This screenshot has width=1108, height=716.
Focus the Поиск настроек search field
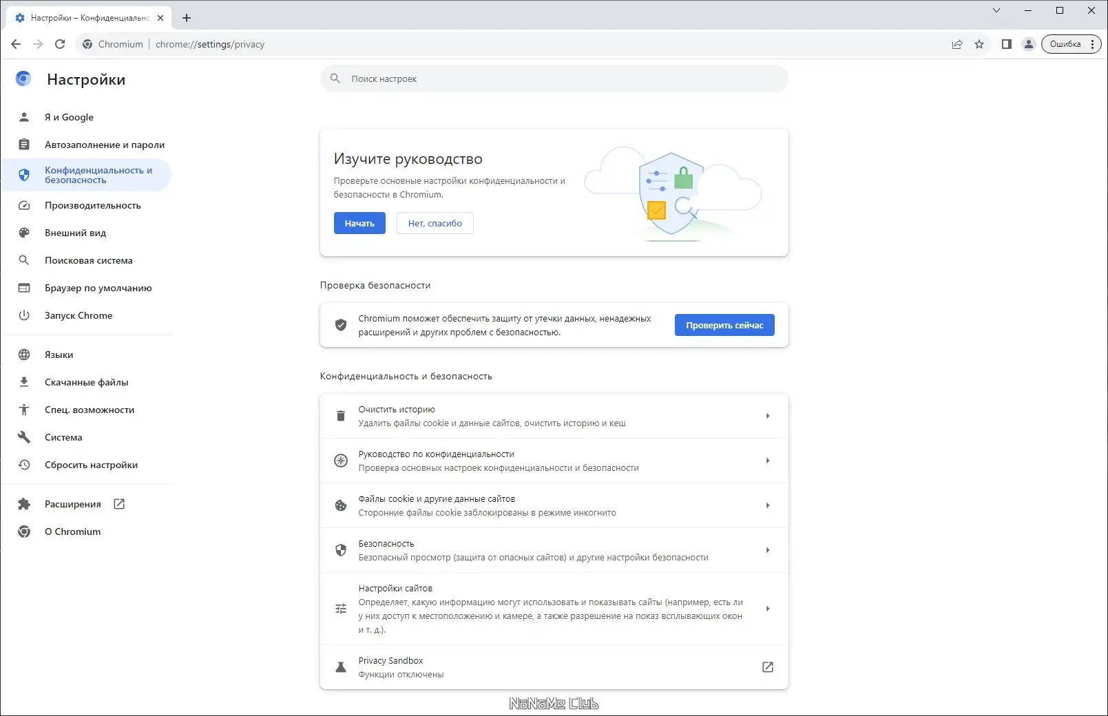(554, 78)
